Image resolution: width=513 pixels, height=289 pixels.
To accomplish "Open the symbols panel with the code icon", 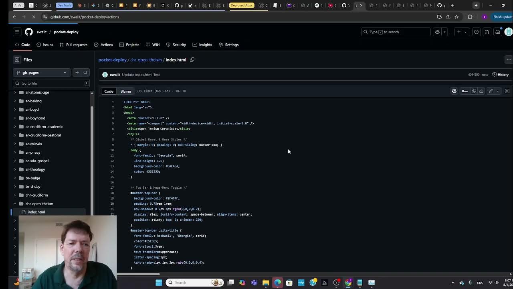I will (507, 91).
